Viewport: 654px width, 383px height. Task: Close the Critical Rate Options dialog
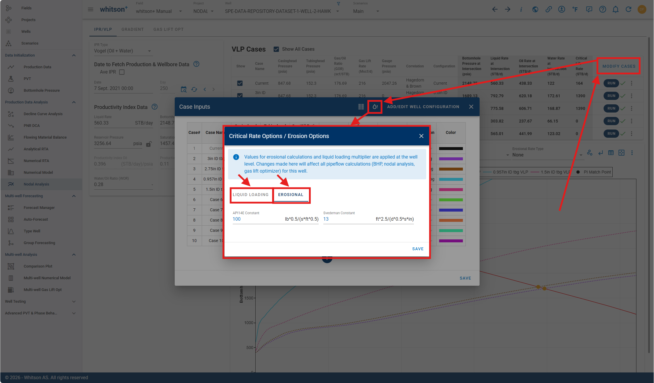(421, 136)
